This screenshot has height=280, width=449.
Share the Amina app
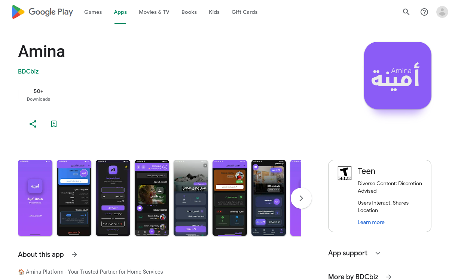(33, 124)
